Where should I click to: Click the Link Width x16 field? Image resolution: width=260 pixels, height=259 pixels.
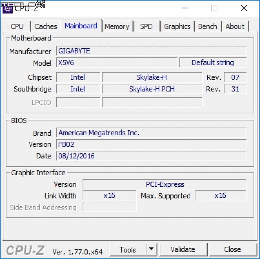[109, 196]
